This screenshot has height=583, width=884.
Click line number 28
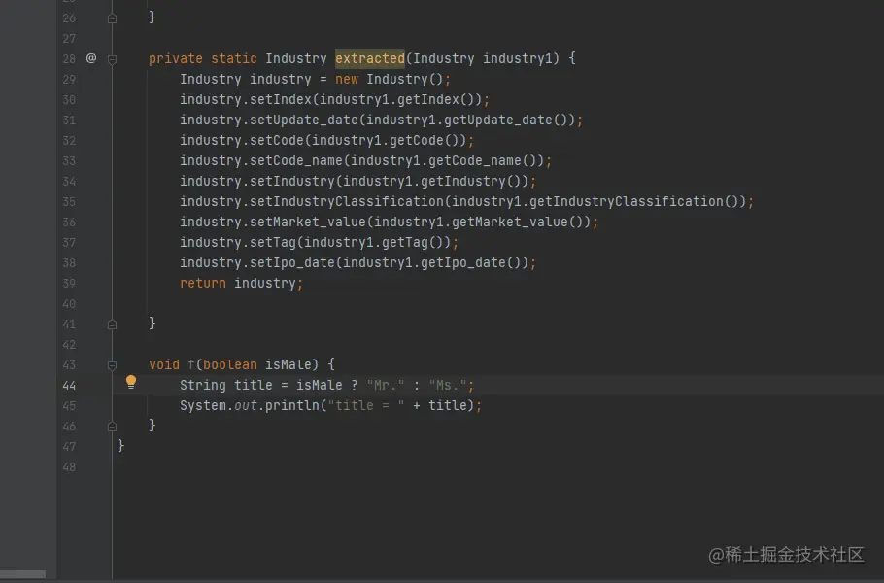(69, 58)
